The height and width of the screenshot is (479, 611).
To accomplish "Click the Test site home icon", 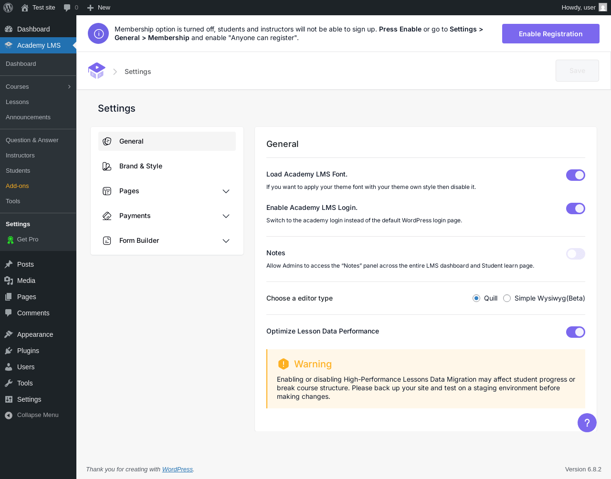I will pos(25,8).
